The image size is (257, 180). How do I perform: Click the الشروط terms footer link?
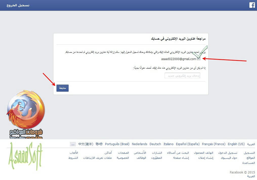coord(73,158)
